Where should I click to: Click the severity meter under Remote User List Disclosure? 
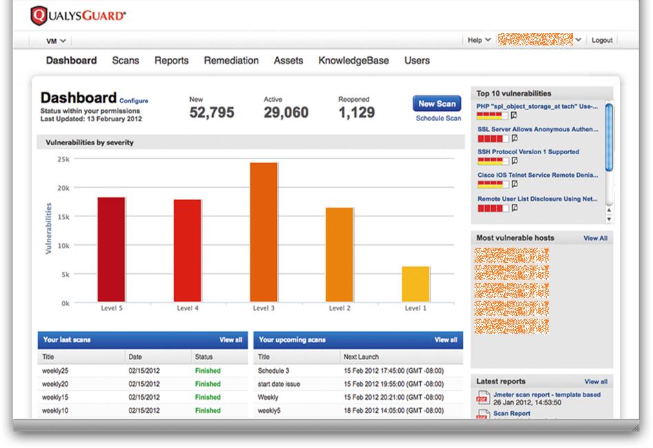click(x=493, y=208)
